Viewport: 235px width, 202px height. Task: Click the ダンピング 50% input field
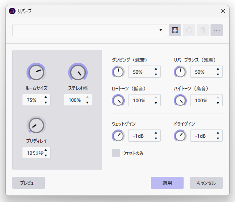[144, 72]
